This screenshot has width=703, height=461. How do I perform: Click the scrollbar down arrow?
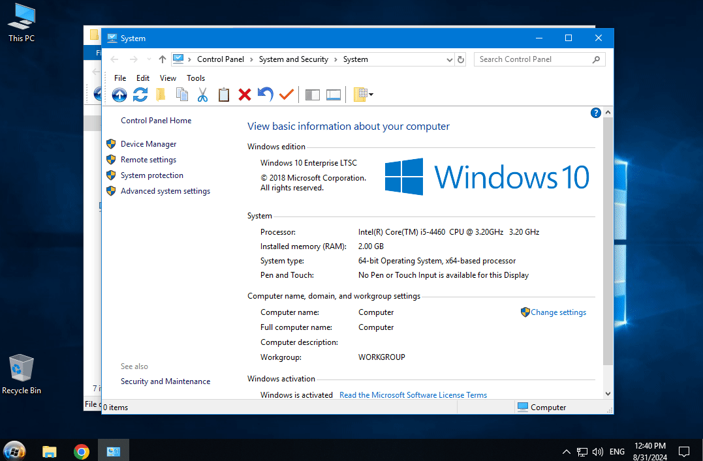(x=608, y=394)
